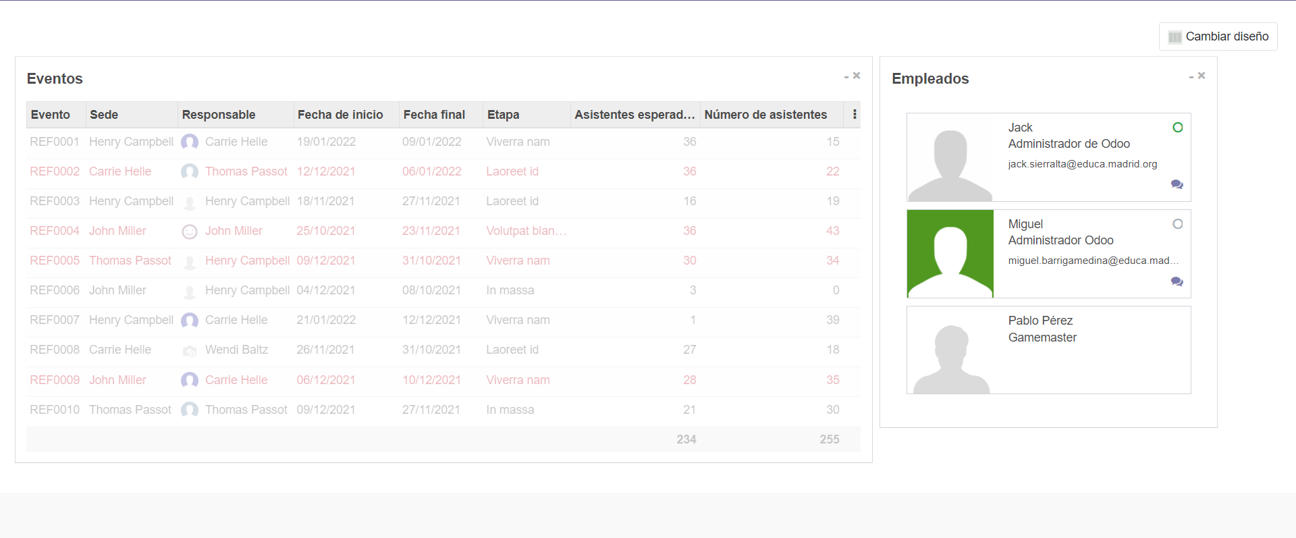The image size is (1296, 538).
Task: Close the Empleados panel
Action: tap(1201, 76)
